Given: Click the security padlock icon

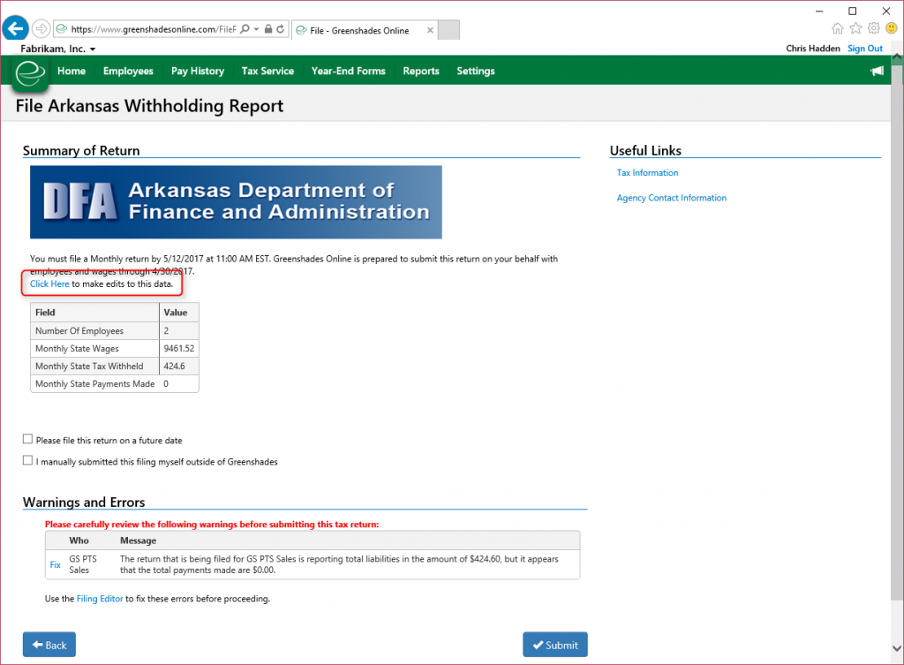Looking at the screenshot, I should click(x=268, y=29).
